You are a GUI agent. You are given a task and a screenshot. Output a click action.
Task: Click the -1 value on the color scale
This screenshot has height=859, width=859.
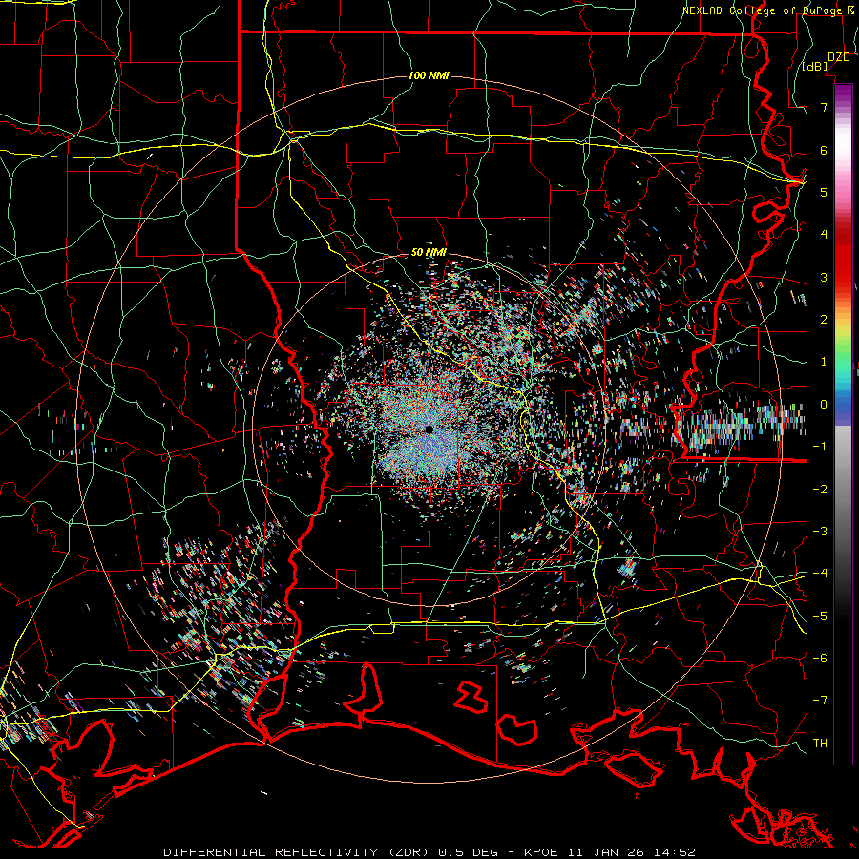tap(820, 447)
